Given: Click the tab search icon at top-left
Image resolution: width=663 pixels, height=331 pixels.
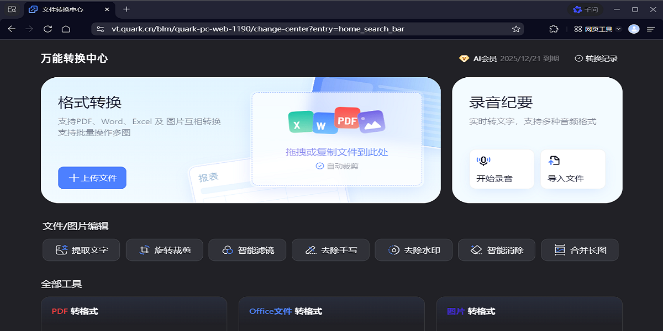Looking at the screenshot, I should [x=12, y=9].
